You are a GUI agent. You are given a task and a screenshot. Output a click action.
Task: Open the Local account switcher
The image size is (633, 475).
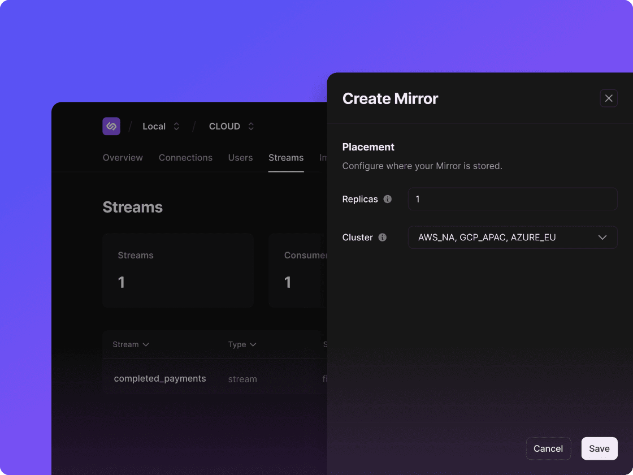pyautogui.click(x=161, y=127)
